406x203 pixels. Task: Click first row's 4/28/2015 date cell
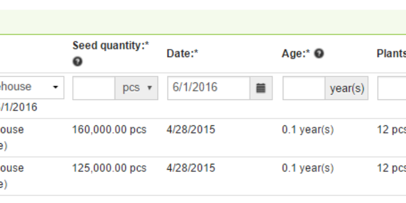click(191, 130)
